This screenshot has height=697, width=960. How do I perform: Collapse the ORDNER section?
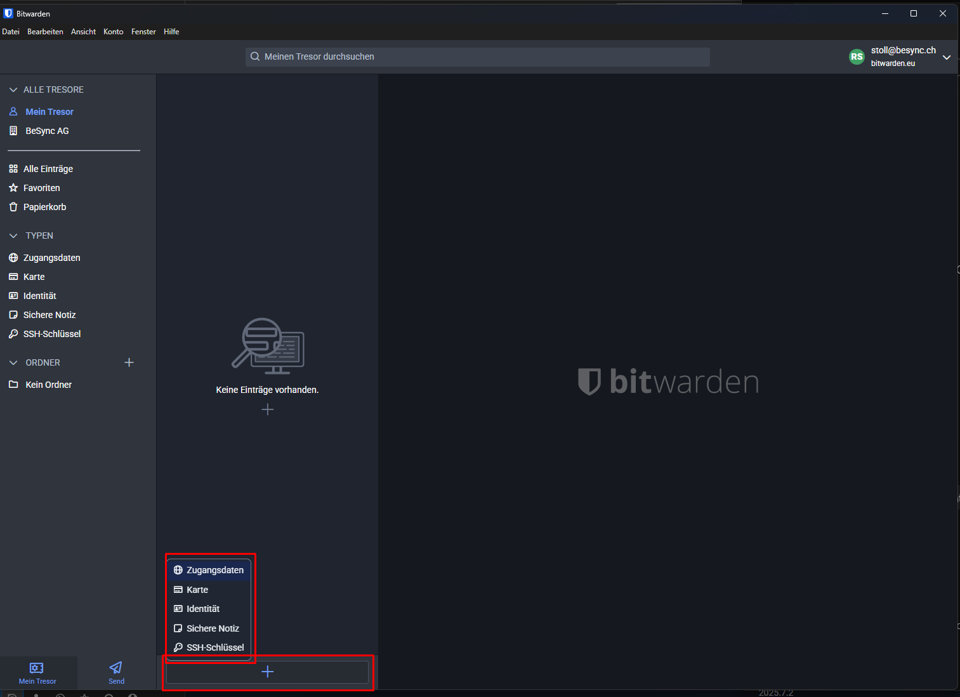click(13, 362)
